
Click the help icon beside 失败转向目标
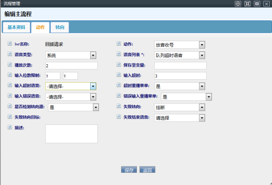click(10, 117)
